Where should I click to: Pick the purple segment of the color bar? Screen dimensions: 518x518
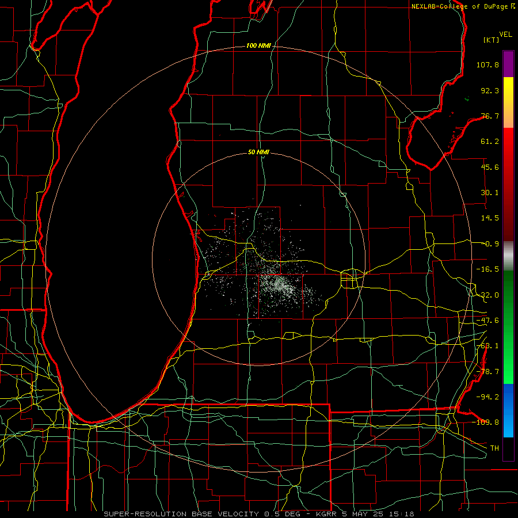508,64
